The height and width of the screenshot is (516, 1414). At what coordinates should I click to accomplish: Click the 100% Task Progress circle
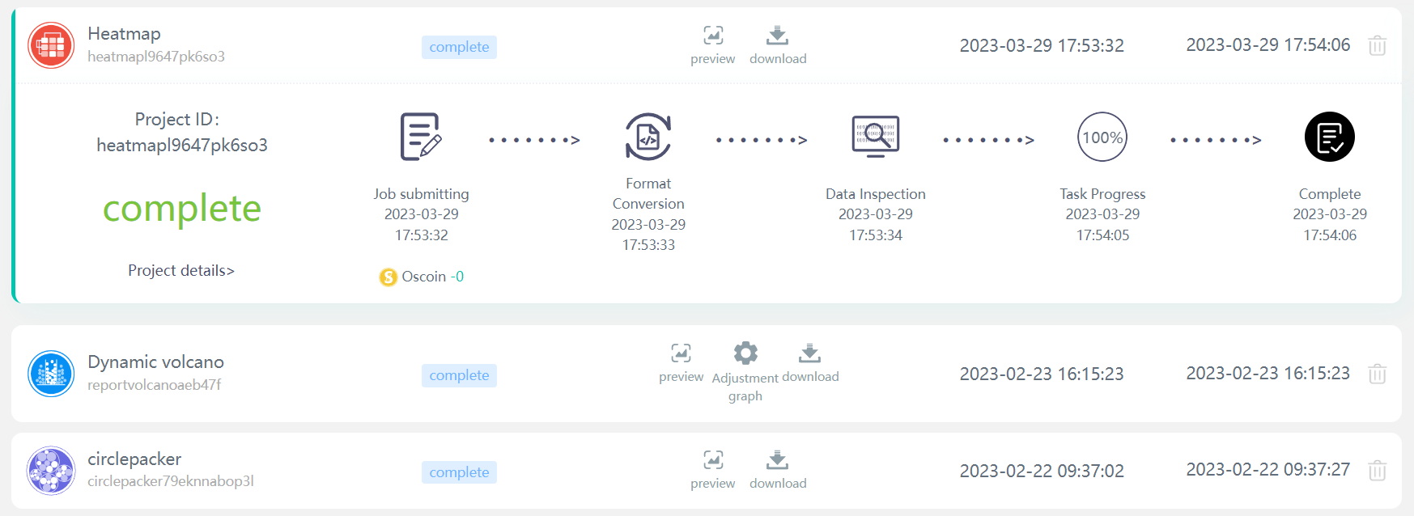pos(1102,137)
